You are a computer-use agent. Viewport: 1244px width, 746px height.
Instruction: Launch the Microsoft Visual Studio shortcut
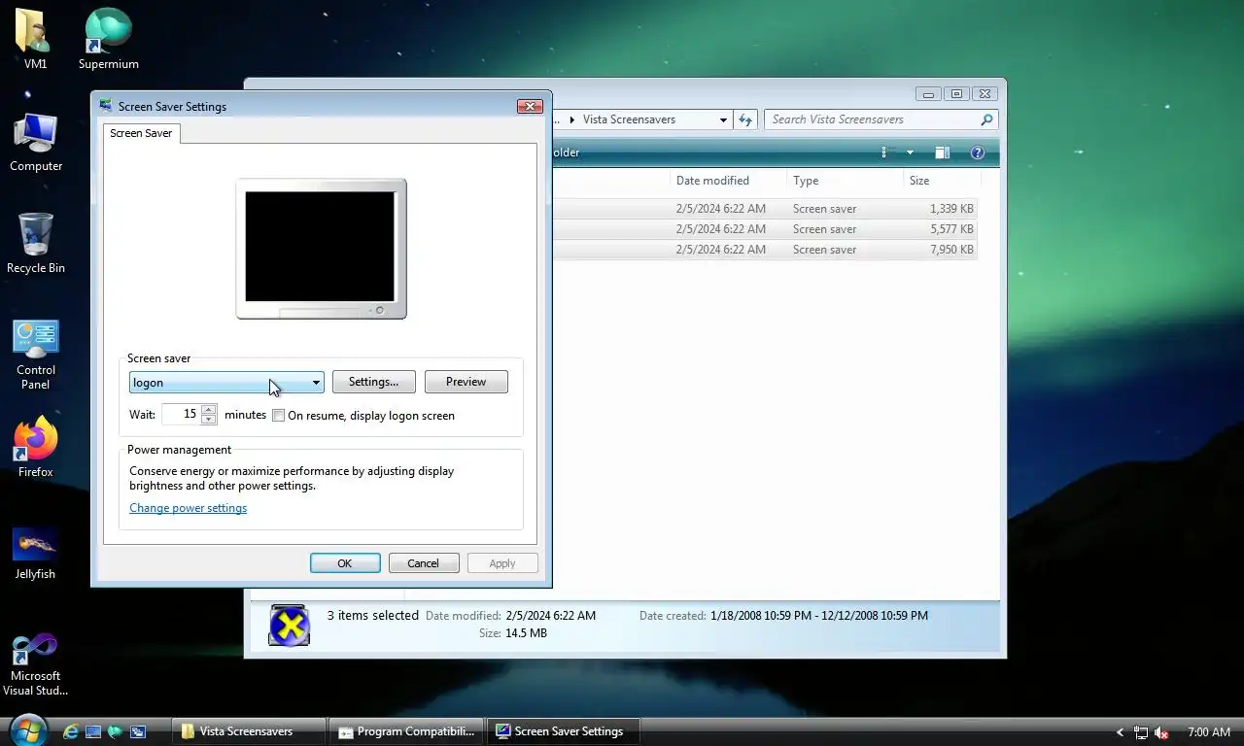[35, 664]
